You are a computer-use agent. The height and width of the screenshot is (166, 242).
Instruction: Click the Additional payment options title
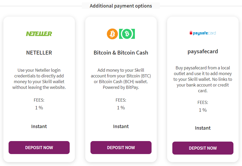coord(121,6)
